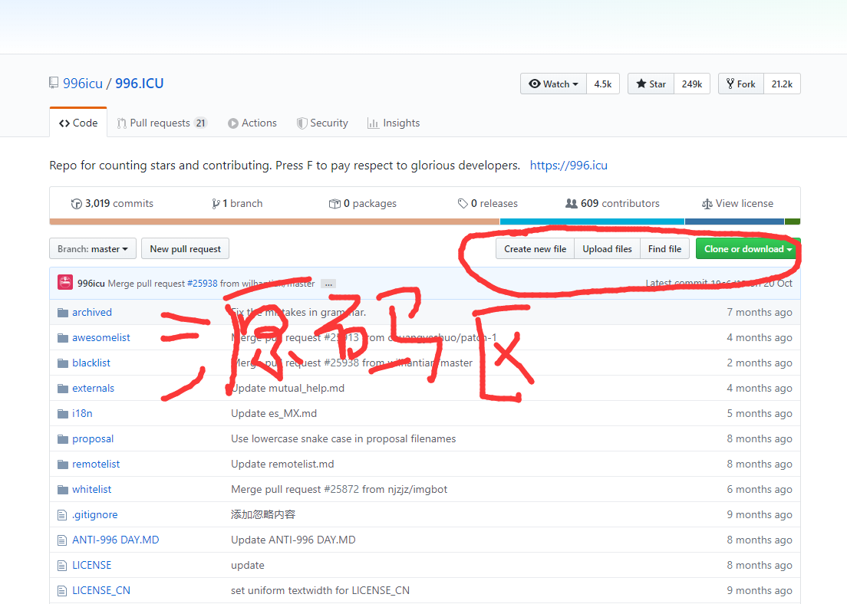Screen dimensions: 847x604
Task: Open commit 'Merge pull request #25872 from njzjz/imgbot'
Action: tap(339, 490)
